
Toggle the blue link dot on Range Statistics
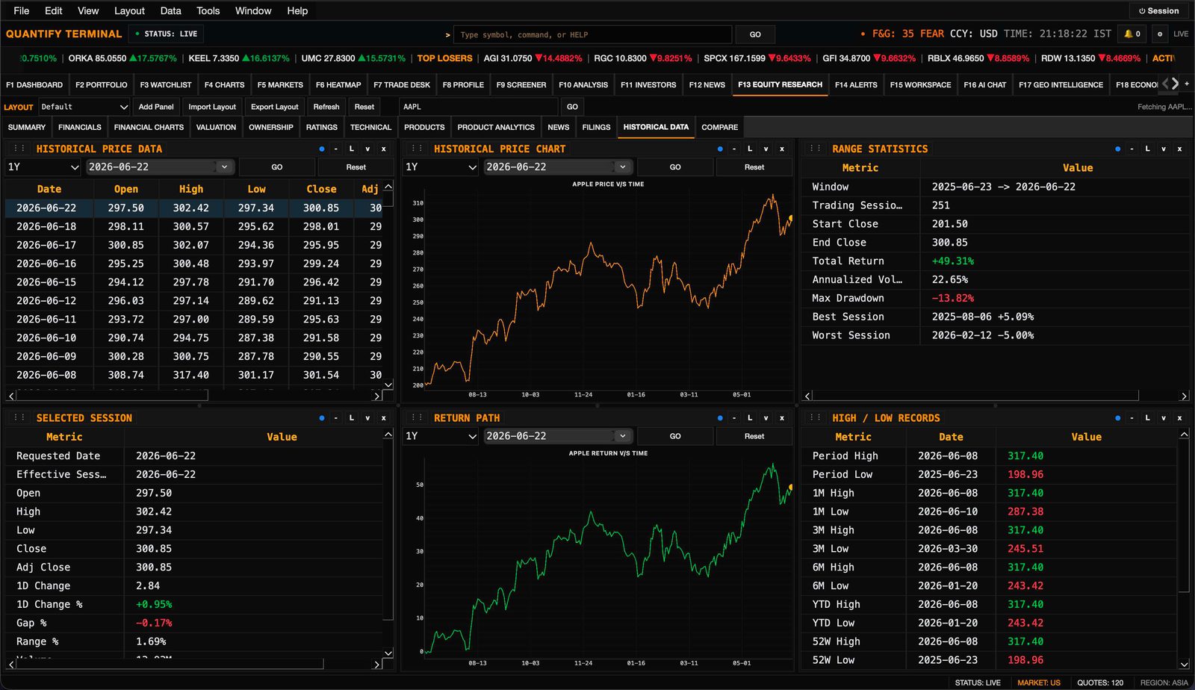[1118, 149]
